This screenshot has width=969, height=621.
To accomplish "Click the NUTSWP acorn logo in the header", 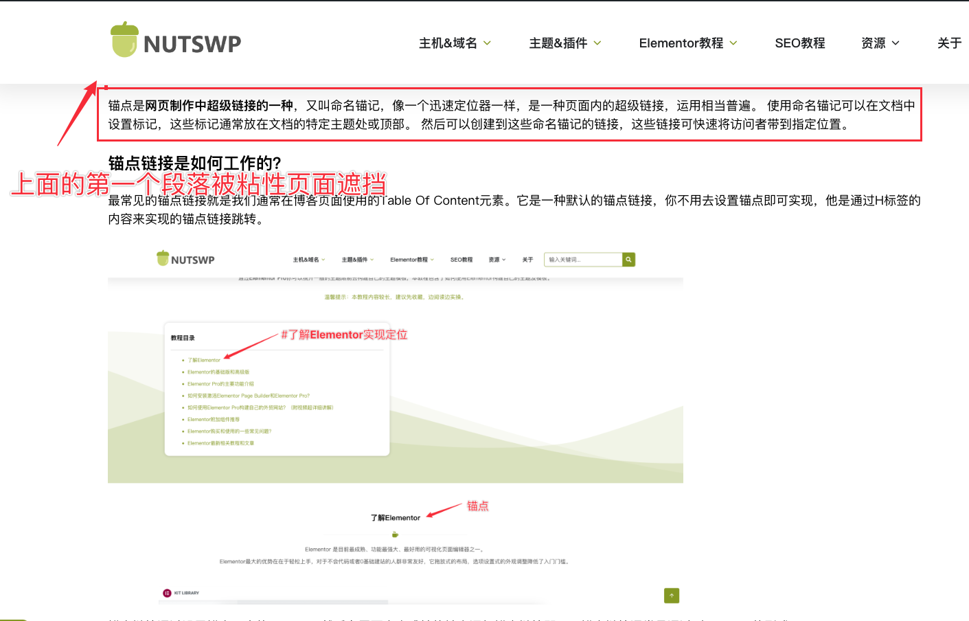I will [124, 41].
